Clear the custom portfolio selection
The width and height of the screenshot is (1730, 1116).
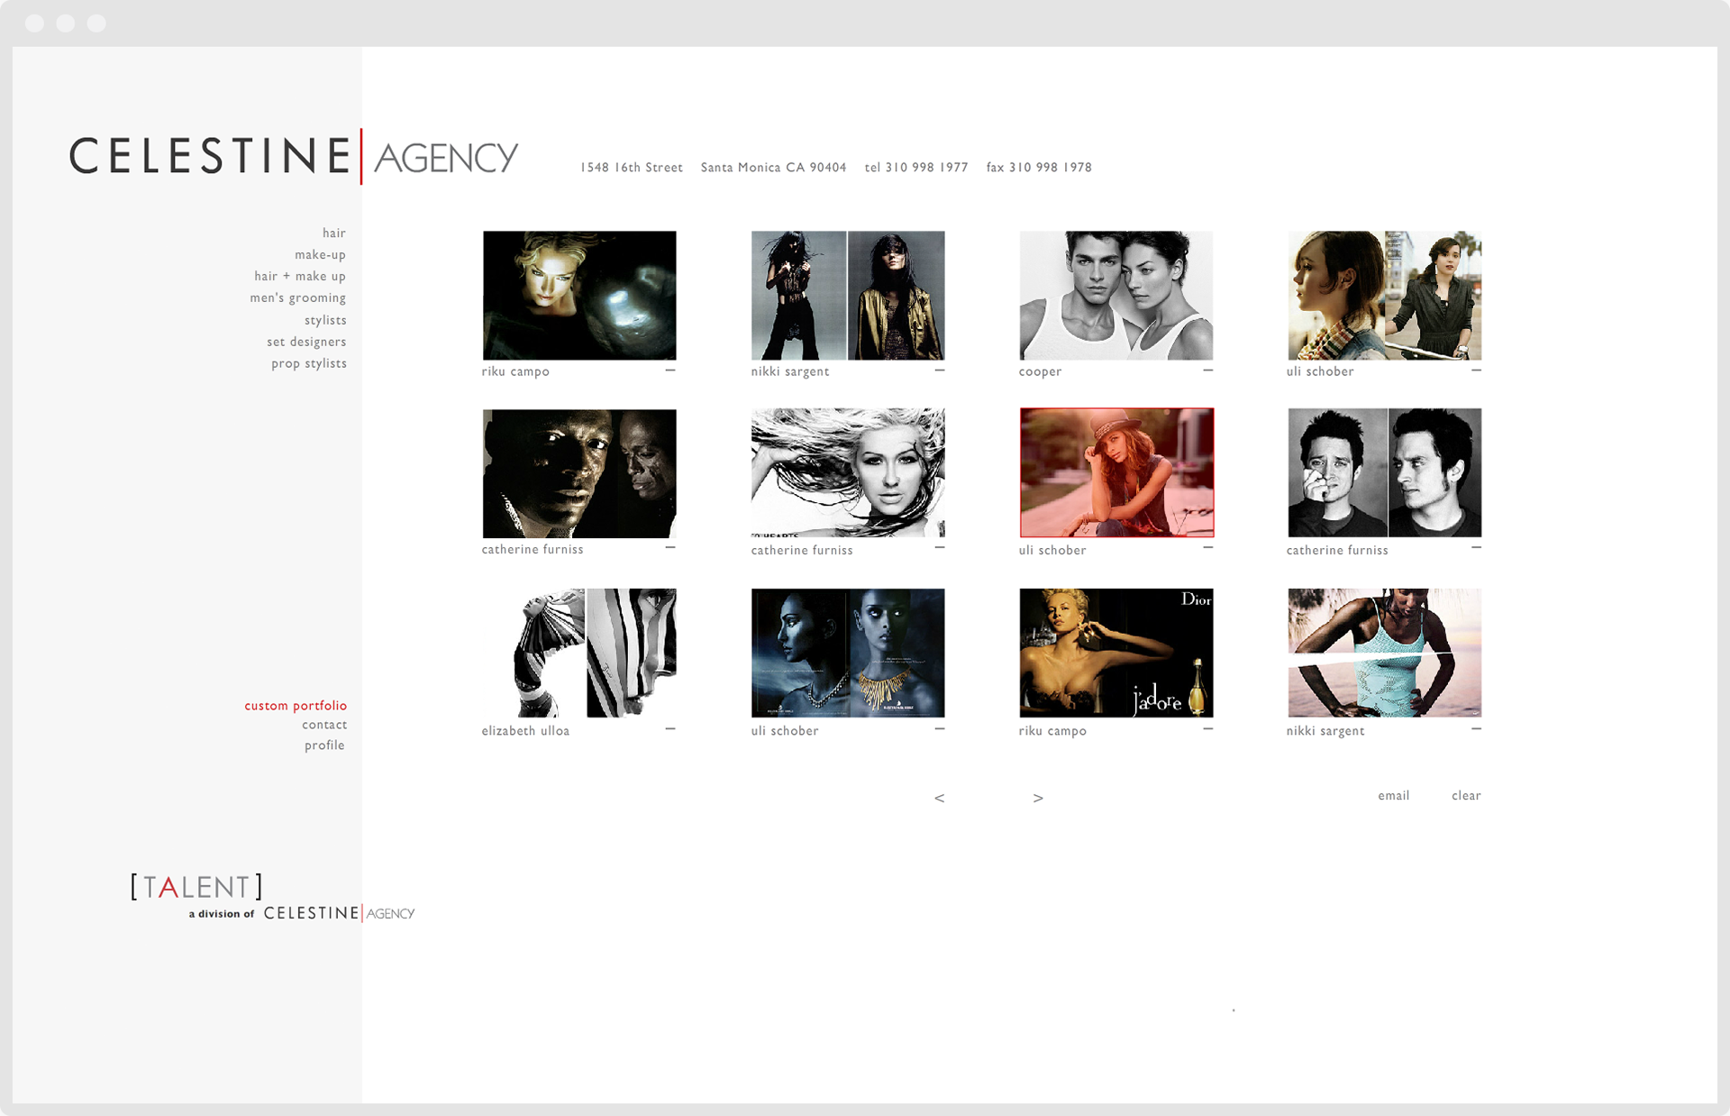coord(1466,796)
